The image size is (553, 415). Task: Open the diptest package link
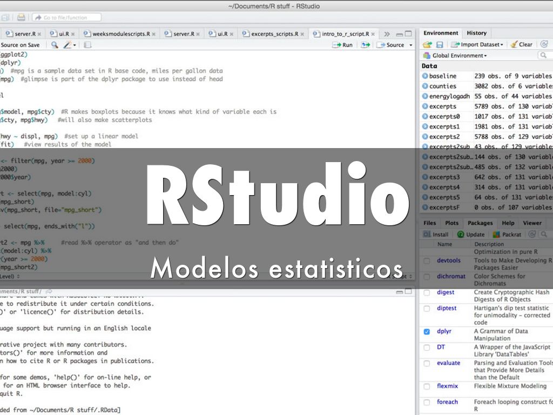coord(446,308)
